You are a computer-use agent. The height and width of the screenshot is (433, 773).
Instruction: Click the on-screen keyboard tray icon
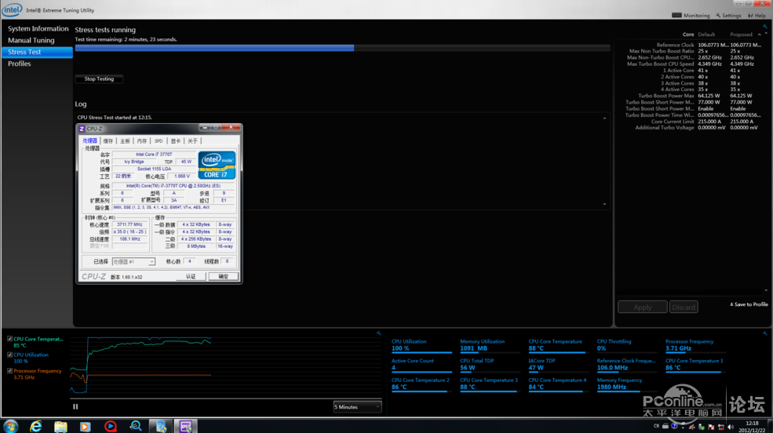[665, 426]
